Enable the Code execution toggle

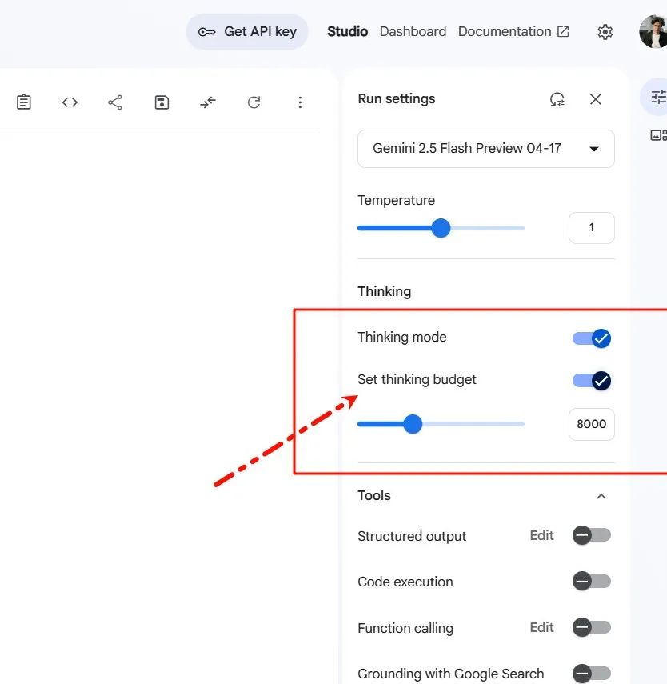(592, 582)
